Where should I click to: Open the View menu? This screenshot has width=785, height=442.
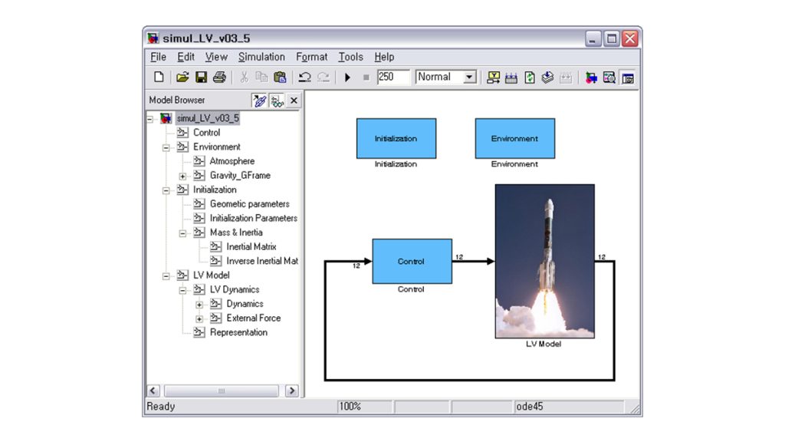tap(216, 57)
